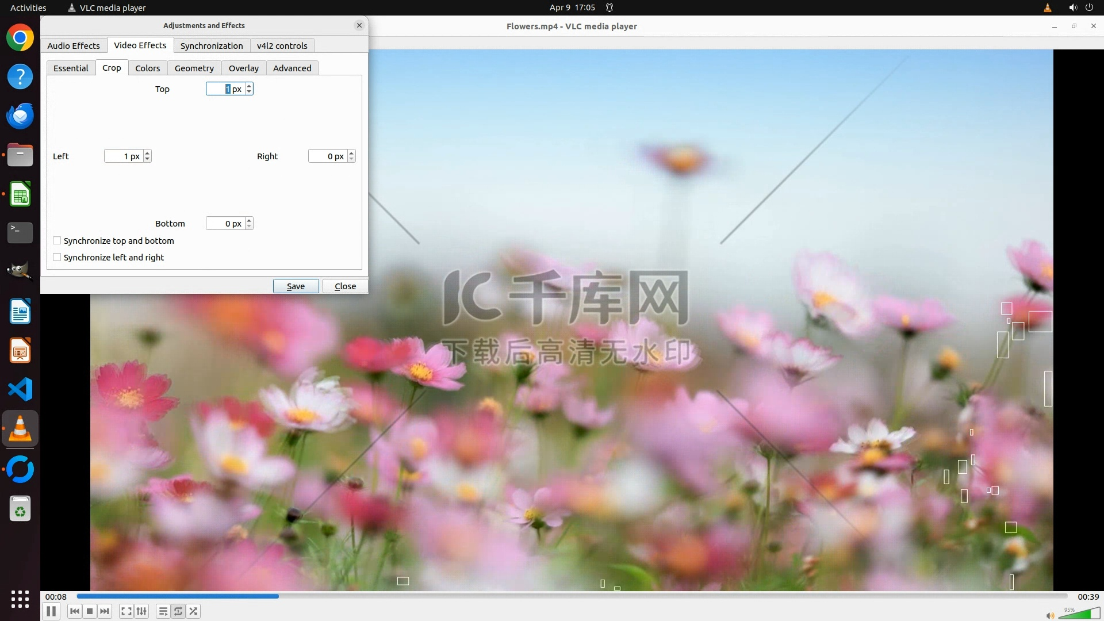This screenshot has width=1104, height=621.
Task: Toggle fullscreen video mode
Action: (x=126, y=611)
